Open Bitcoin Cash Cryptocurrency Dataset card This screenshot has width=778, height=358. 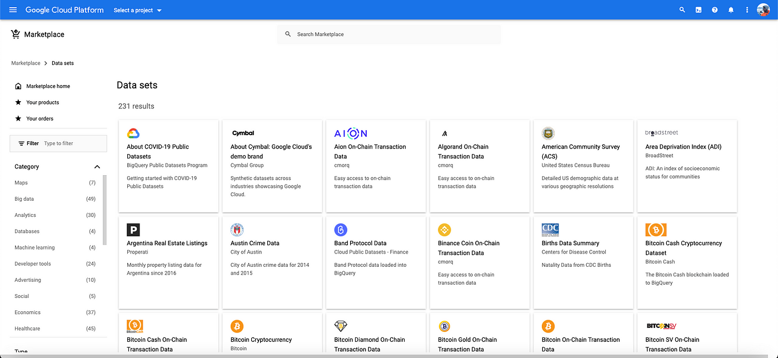(x=687, y=262)
